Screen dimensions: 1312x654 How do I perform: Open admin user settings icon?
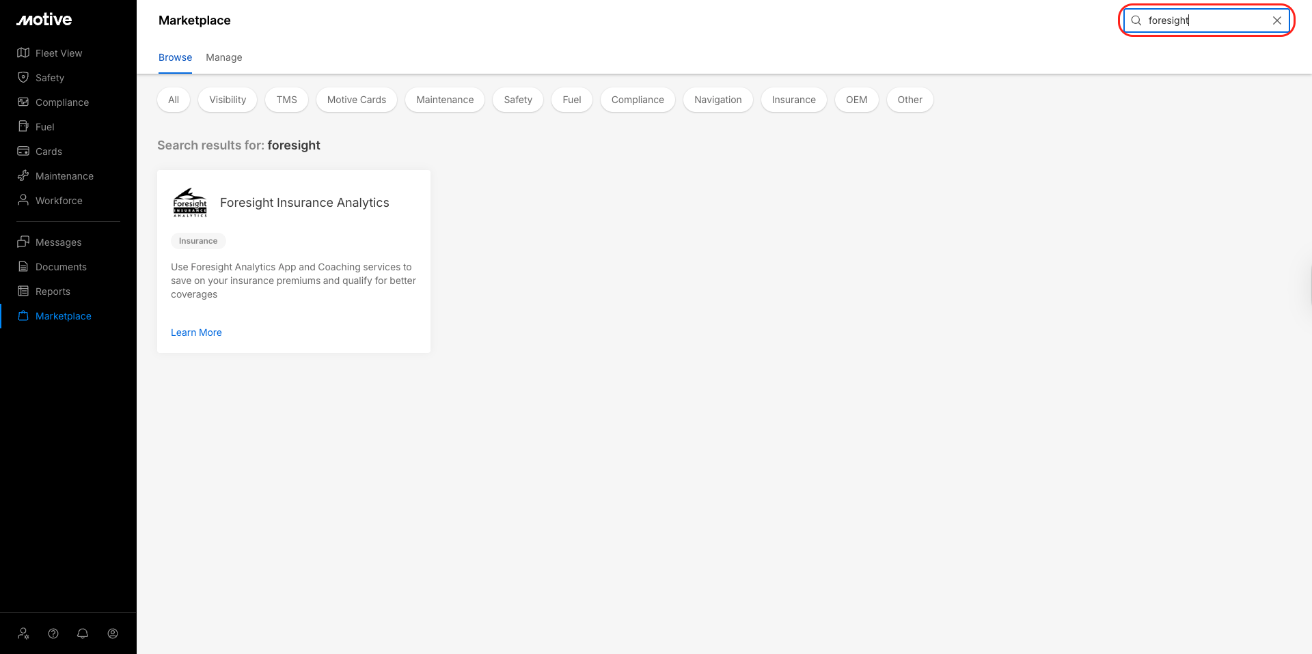click(x=24, y=634)
